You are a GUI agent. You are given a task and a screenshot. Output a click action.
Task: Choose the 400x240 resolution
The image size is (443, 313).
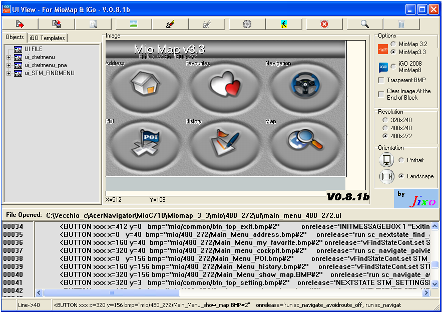385,128
